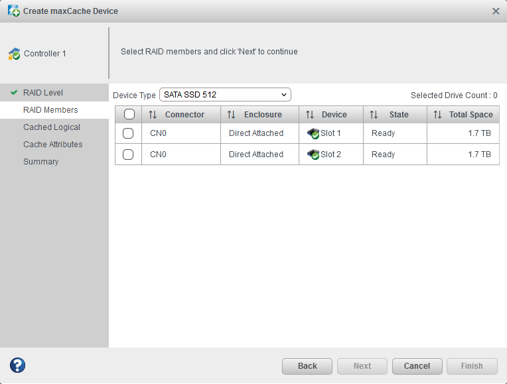This screenshot has width=507, height=384.
Task: Go to RAID Level step
Action: pos(42,93)
